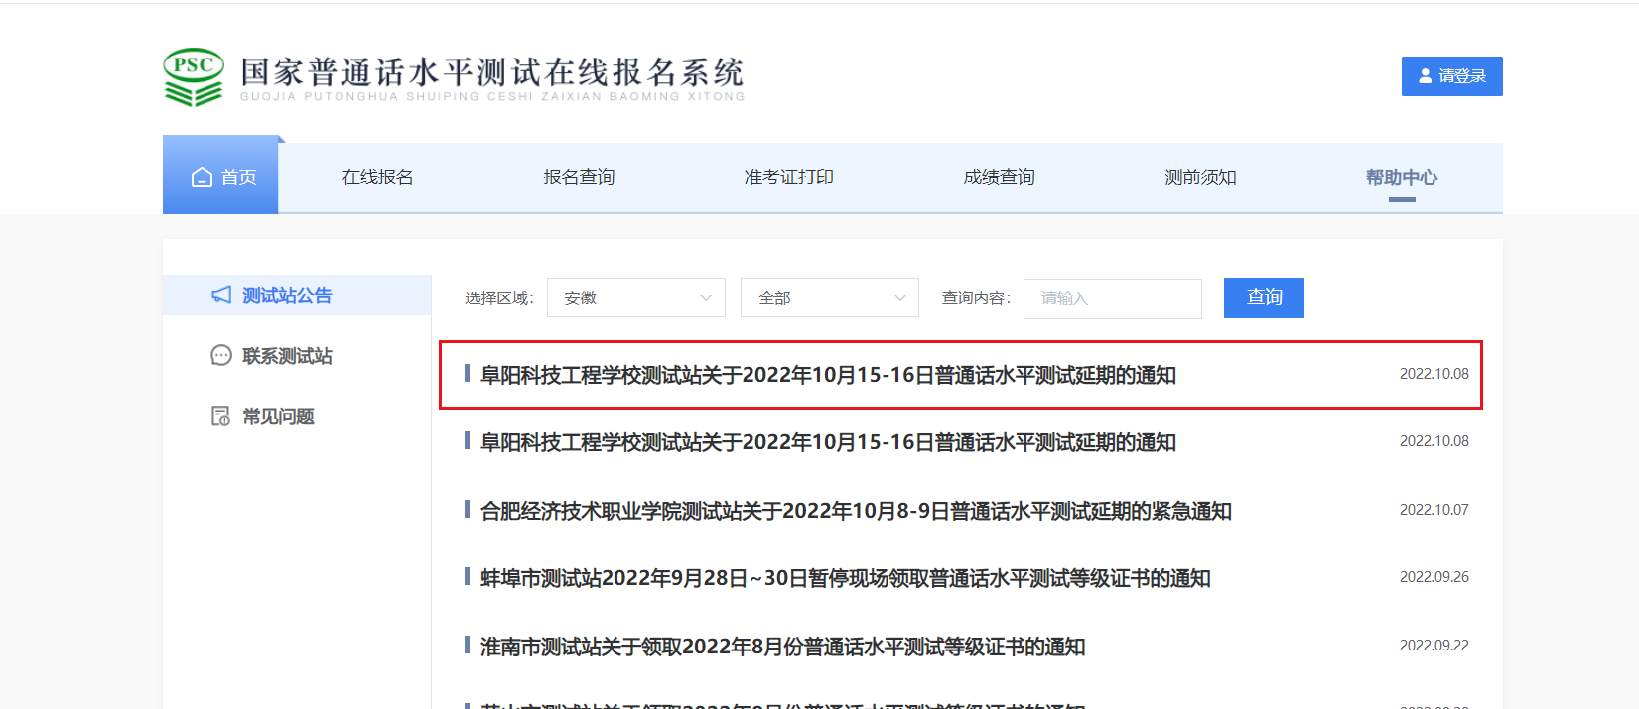Image resolution: width=1639 pixels, height=709 pixels.
Task: Open the 报名查询 menu item
Action: pos(579,177)
